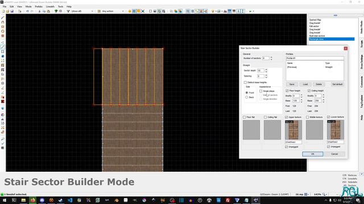The width and height of the screenshot is (364, 204).
Task: Click the Undo arrow in the toolbar
Action: point(27,11)
